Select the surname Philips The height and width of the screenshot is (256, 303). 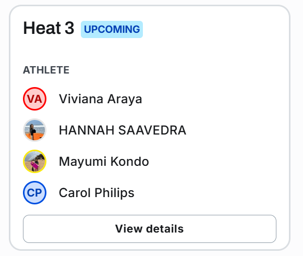pyautogui.click(x=114, y=193)
